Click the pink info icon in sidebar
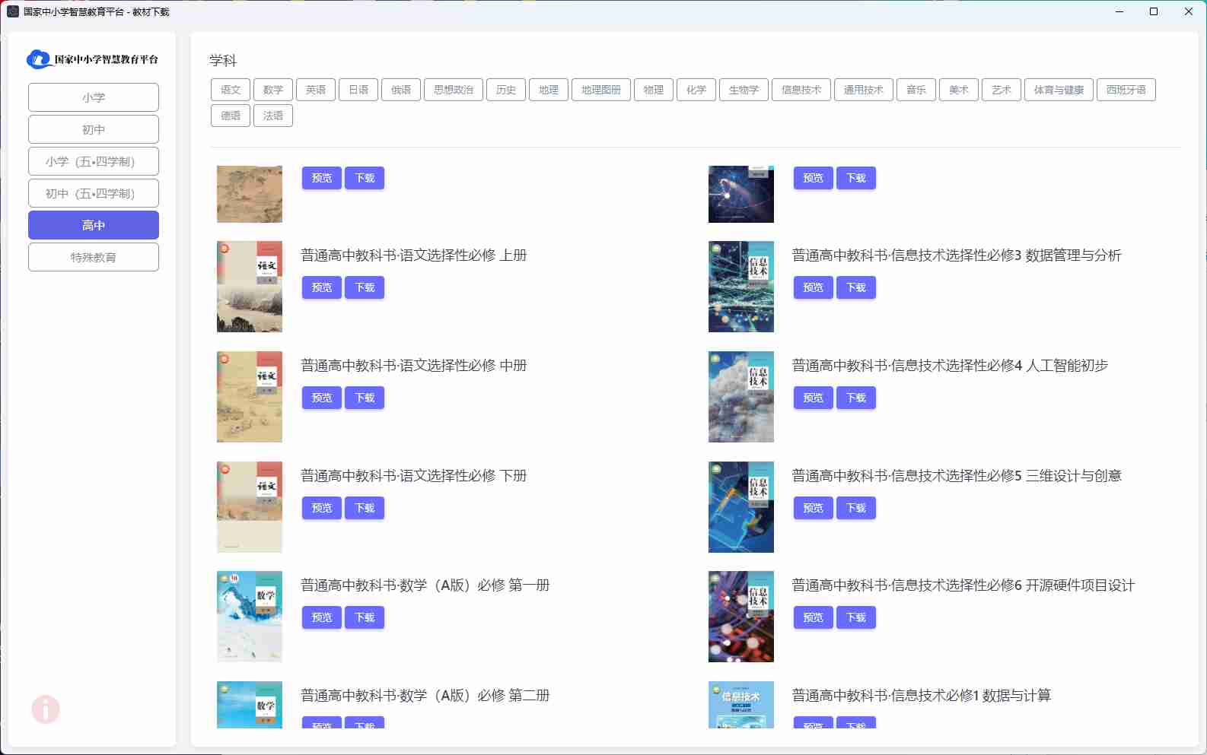The width and height of the screenshot is (1207, 755). click(46, 709)
